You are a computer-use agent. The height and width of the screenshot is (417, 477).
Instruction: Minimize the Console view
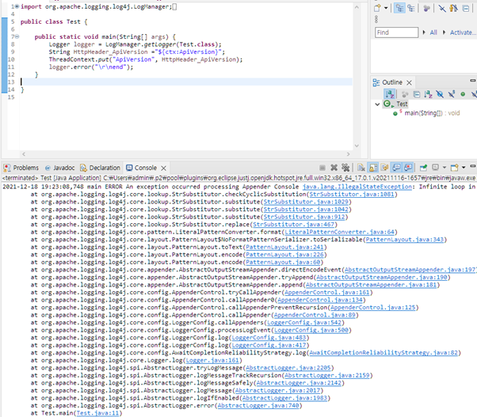coord(472,166)
